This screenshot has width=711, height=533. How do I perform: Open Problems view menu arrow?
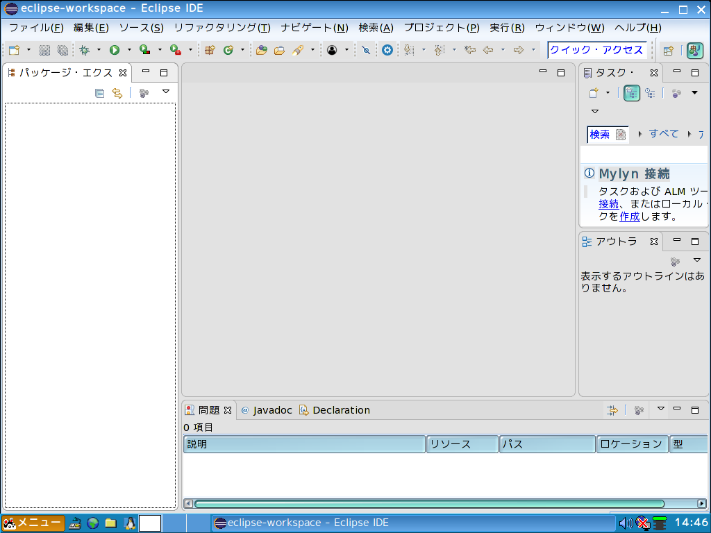pos(661,409)
